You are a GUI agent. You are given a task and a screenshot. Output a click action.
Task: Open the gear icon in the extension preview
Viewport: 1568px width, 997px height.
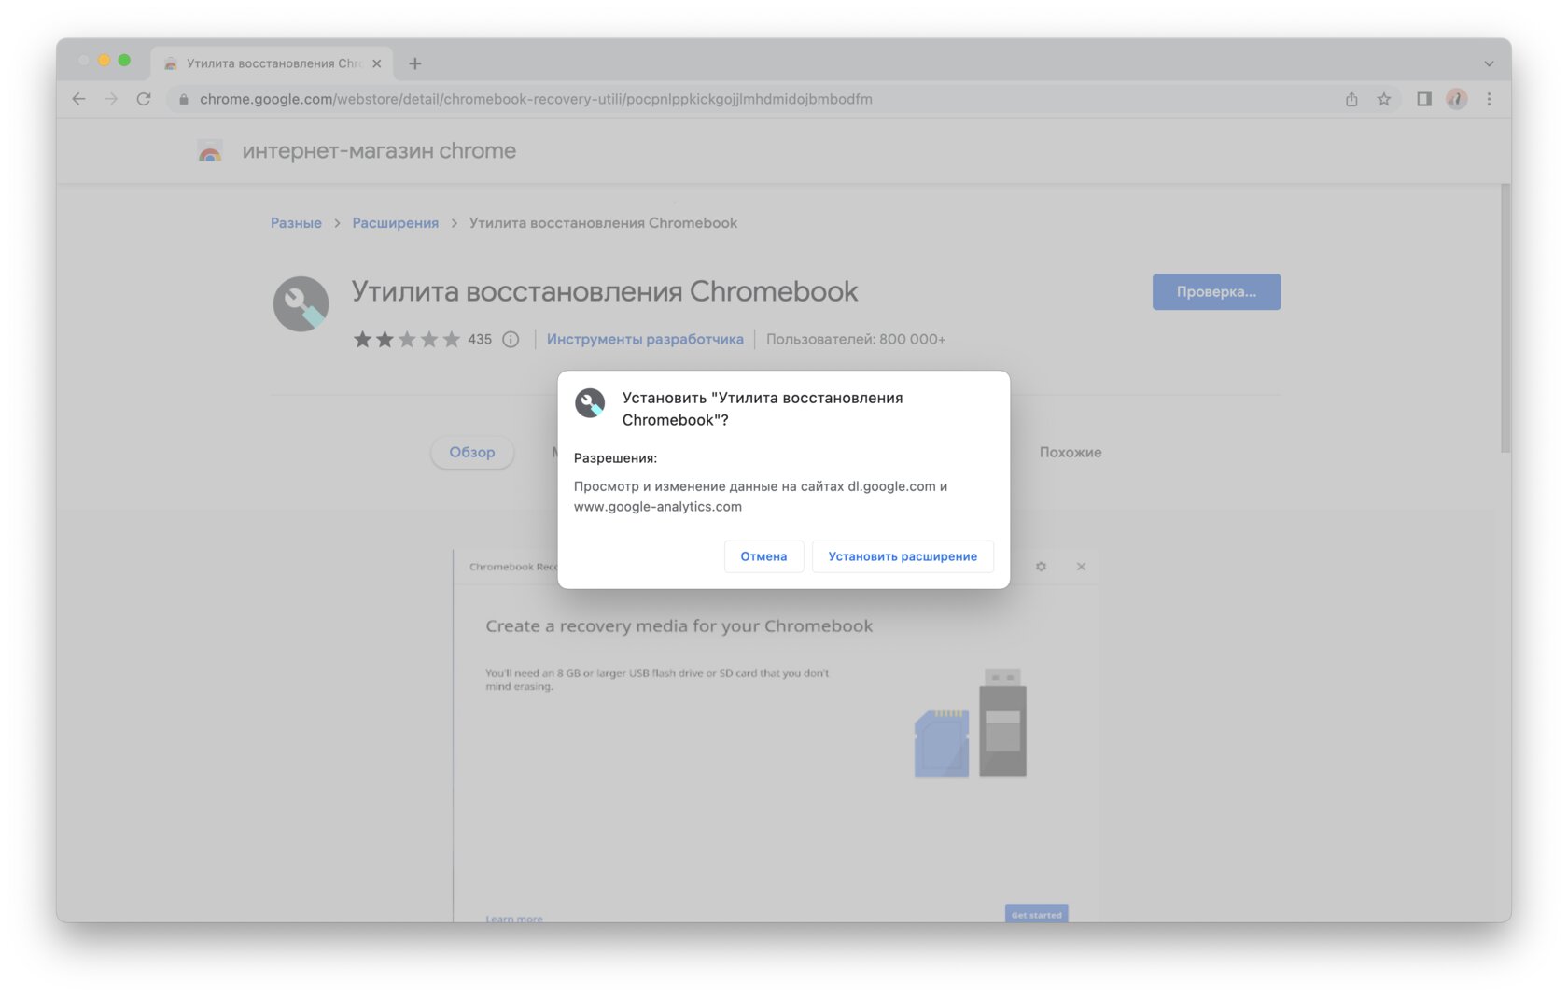click(x=1041, y=567)
